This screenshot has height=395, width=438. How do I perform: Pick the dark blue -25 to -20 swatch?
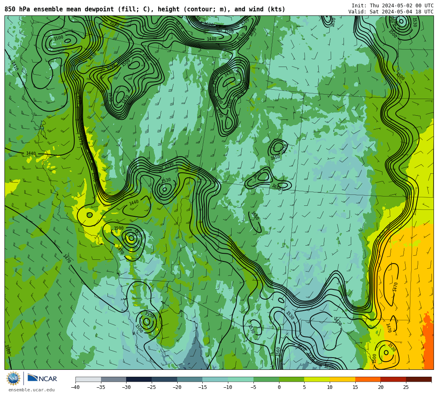click(165, 379)
